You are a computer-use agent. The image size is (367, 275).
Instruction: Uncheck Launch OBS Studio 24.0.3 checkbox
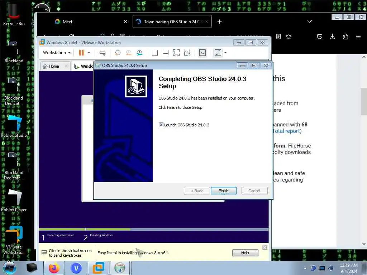161,125
